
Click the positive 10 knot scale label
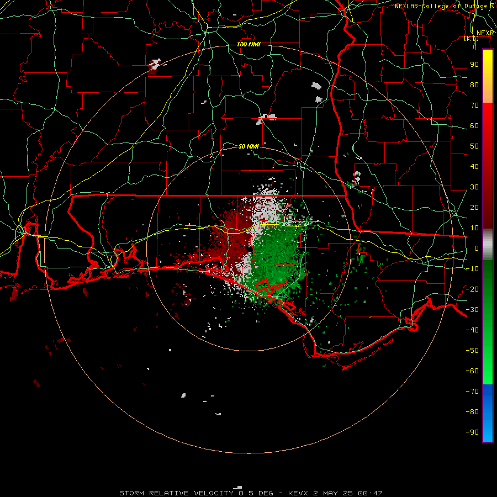pyautogui.click(x=474, y=228)
